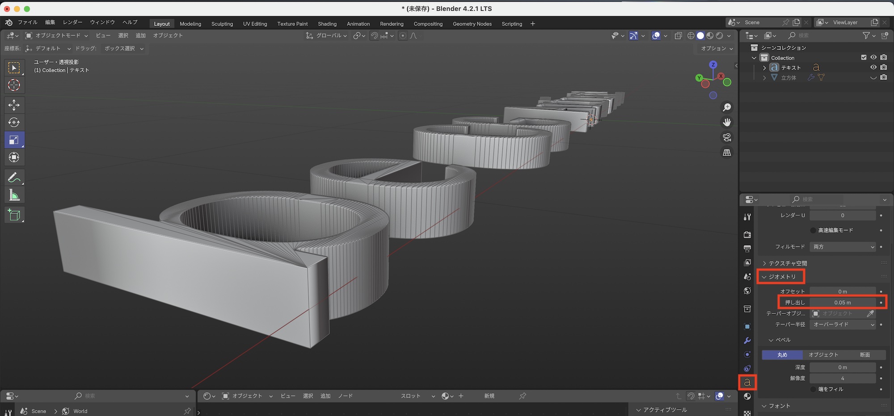Screen dimensions: 894x416
Task: Activate the Annotate pencil tool
Action: coord(14,178)
